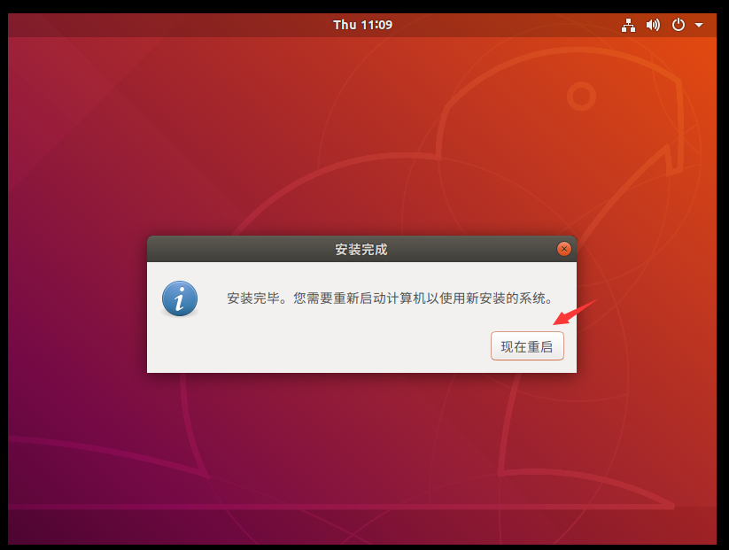Screen dimensions: 729x550
Task: Open the network connection status icon
Action: 628,25
